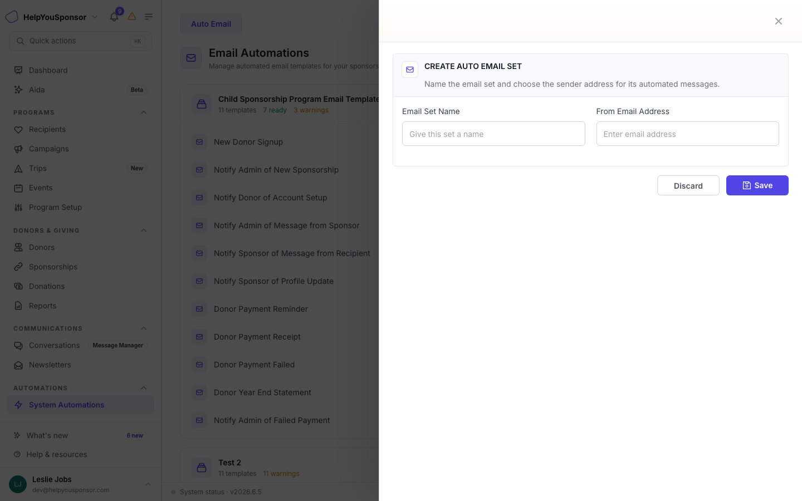
Task: Click the Save button
Action: (x=757, y=185)
